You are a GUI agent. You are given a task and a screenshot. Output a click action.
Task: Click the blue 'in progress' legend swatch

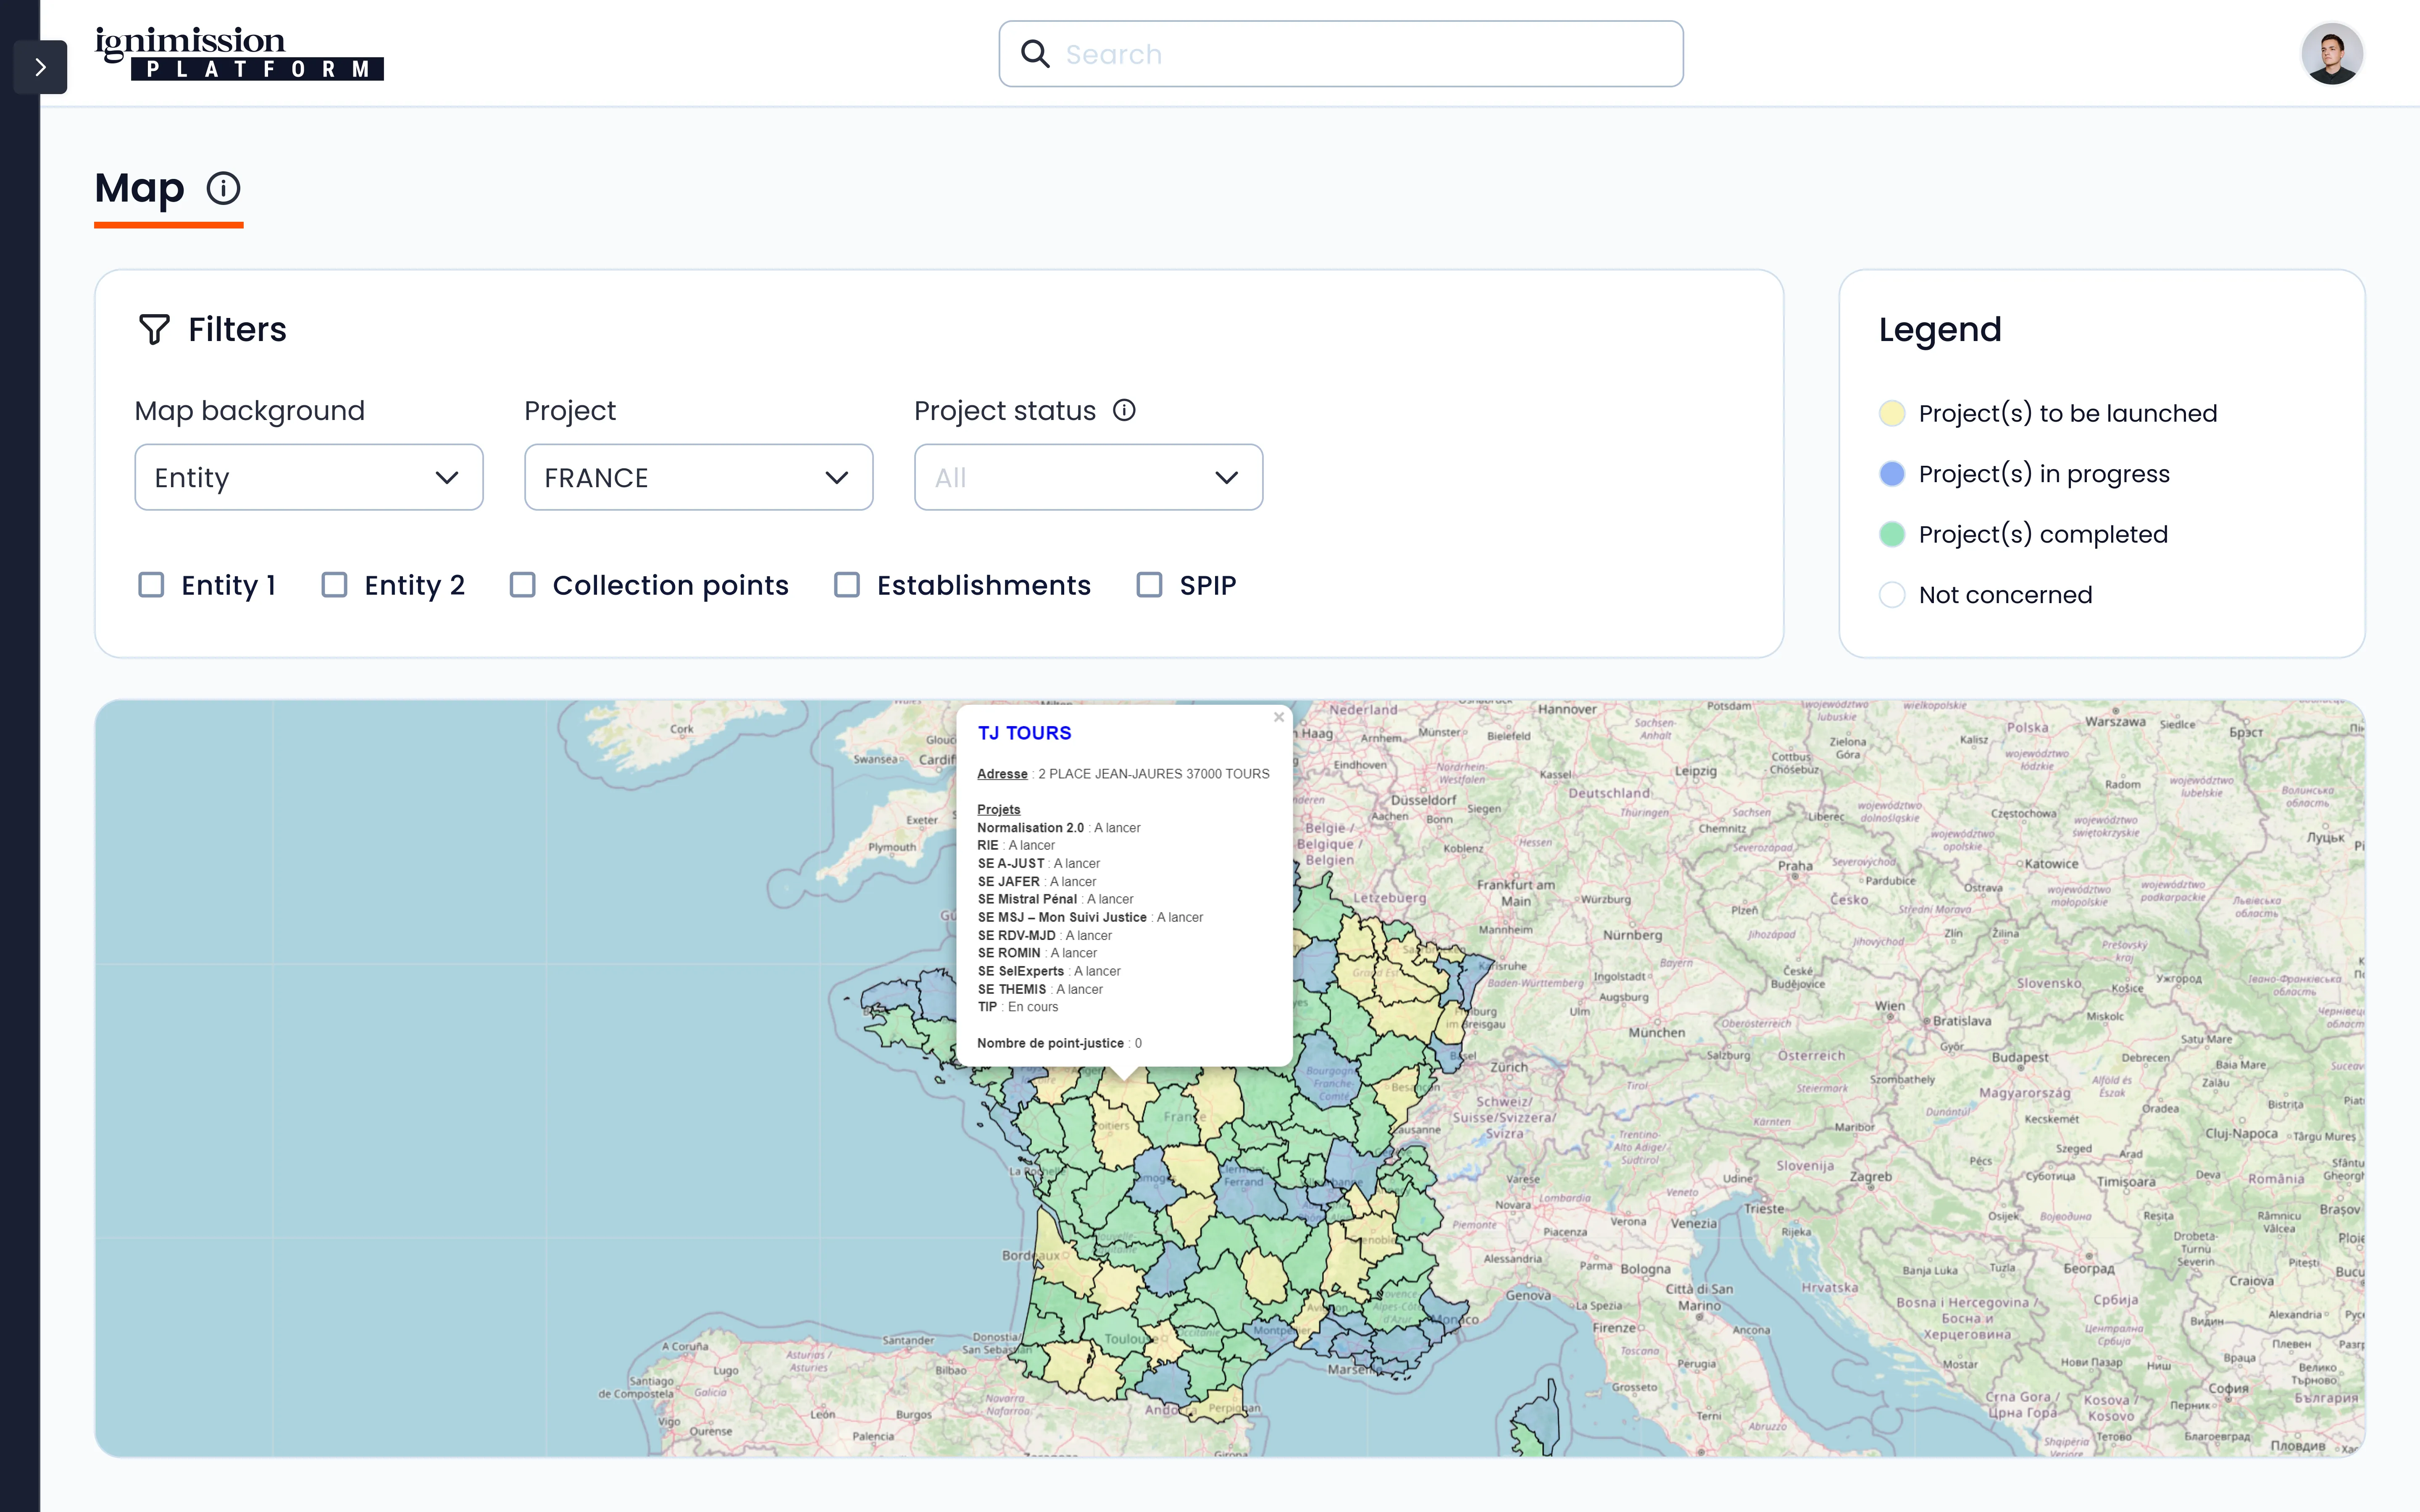pyautogui.click(x=1891, y=474)
